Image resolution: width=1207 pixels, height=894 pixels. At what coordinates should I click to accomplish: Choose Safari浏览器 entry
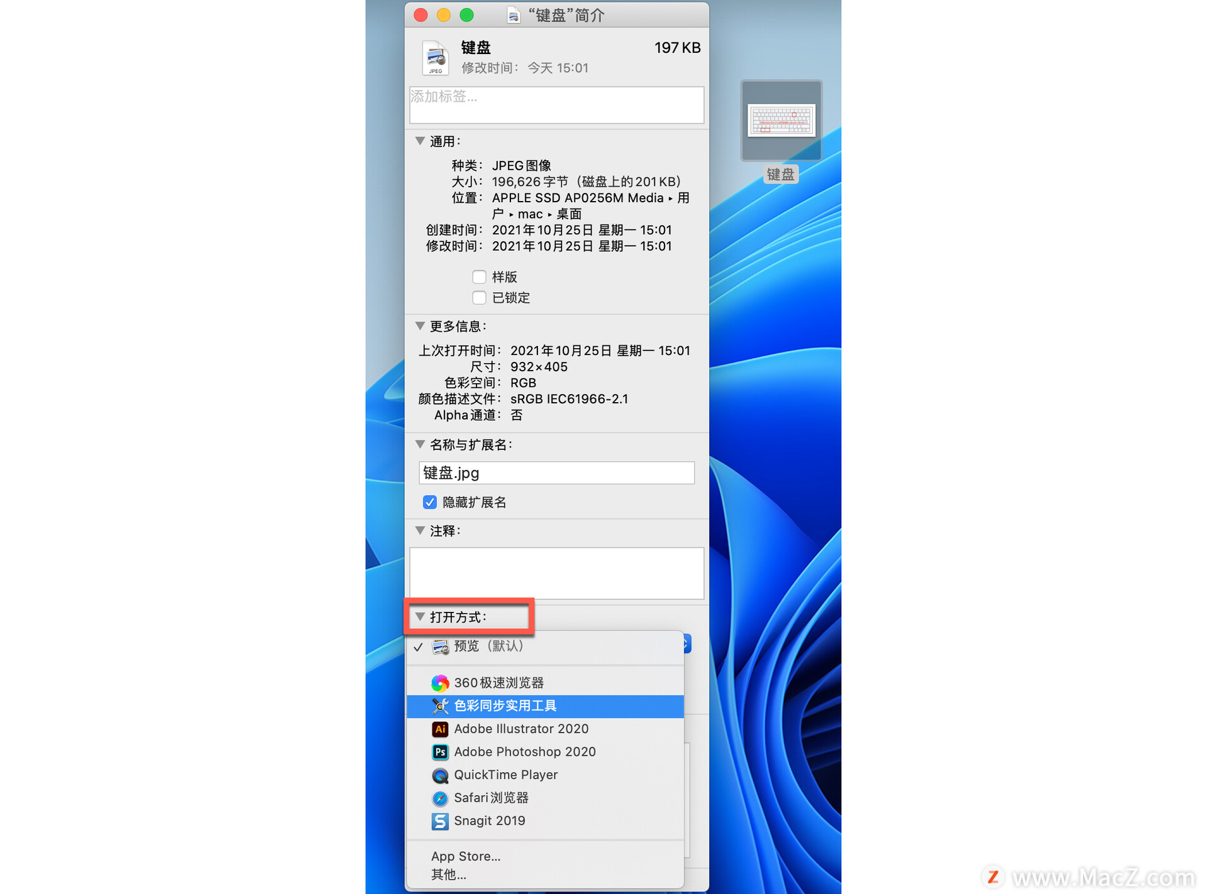click(545, 799)
